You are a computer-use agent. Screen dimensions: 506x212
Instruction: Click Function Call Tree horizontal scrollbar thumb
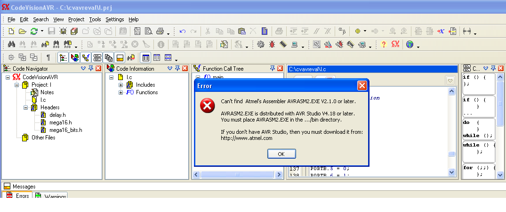coord(237,174)
